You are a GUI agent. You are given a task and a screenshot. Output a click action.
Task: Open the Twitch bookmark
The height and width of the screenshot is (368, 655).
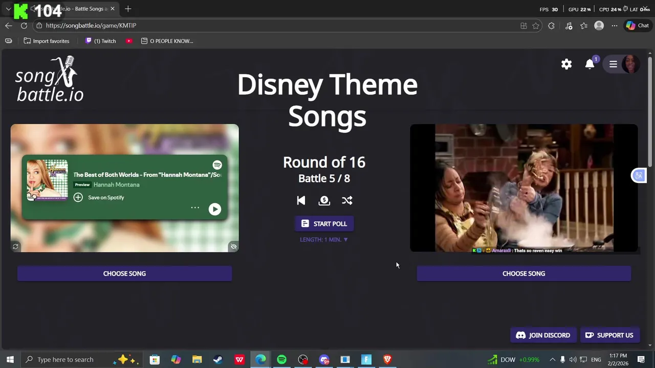[101, 41]
